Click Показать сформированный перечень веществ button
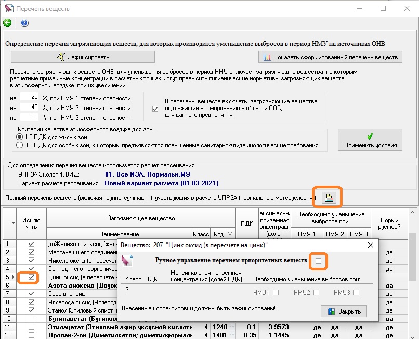The width and height of the screenshot is (419, 339). pos(330,57)
